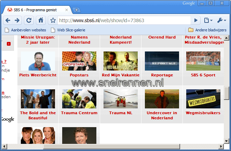Close the SBS 6 Programma gemist tab
This screenshot has width=231, height=151.
(67, 10)
